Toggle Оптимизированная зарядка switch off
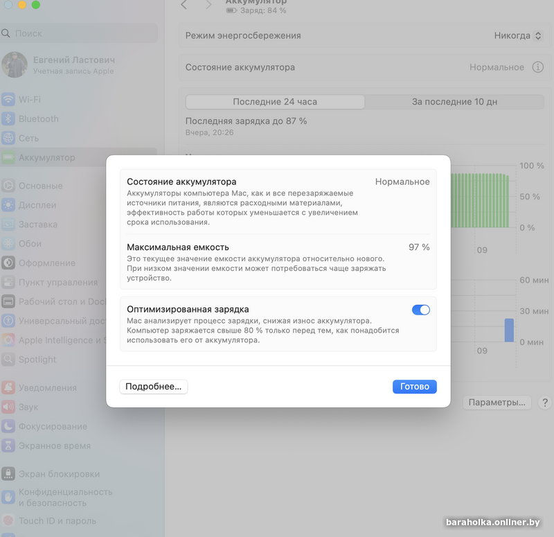The image size is (554, 537). [421, 310]
